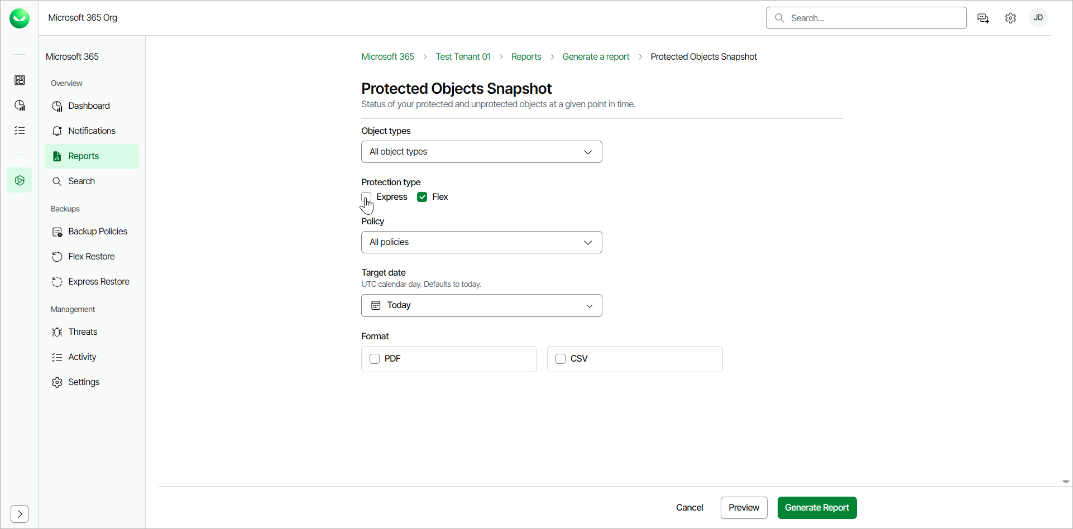This screenshot has width=1073, height=529.
Task: Open the Target date Today dropdown
Action: tap(481, 306)
